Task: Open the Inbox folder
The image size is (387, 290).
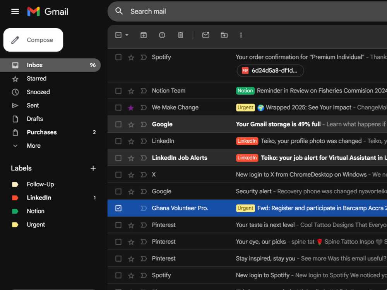Action: pos(50,65)
